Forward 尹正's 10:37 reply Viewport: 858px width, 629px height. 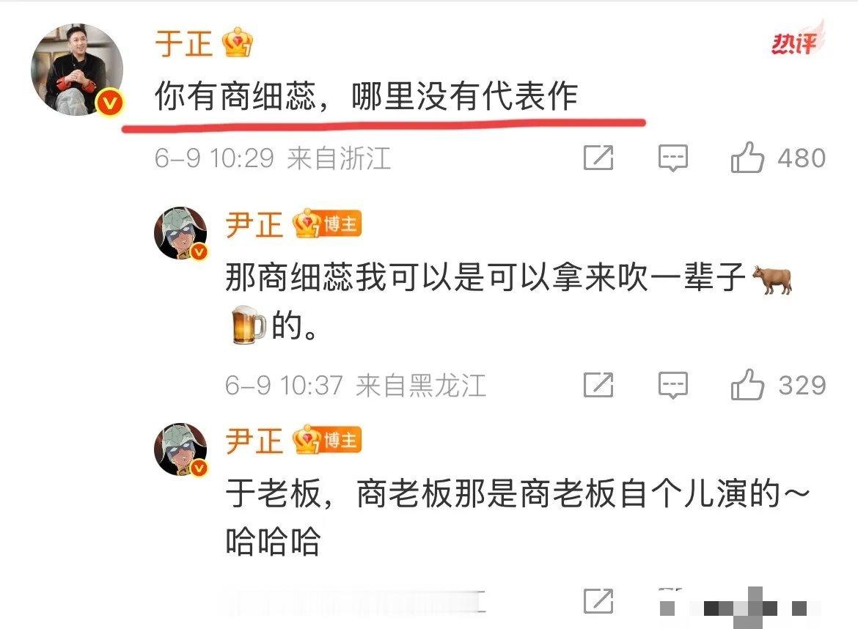(x=598, y=385)
